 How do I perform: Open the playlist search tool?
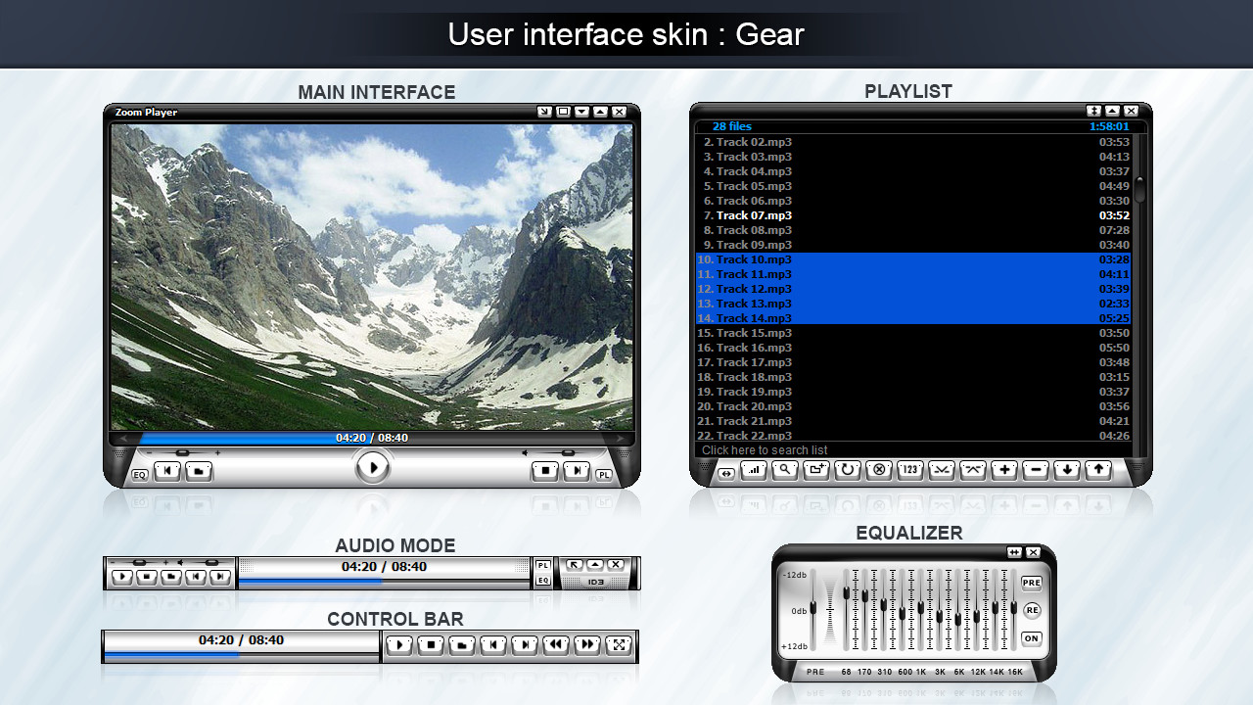[x=785, y=471]
